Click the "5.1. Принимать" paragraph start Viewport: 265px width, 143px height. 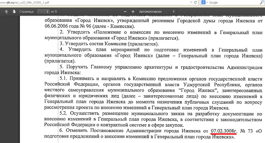[77, 78]
